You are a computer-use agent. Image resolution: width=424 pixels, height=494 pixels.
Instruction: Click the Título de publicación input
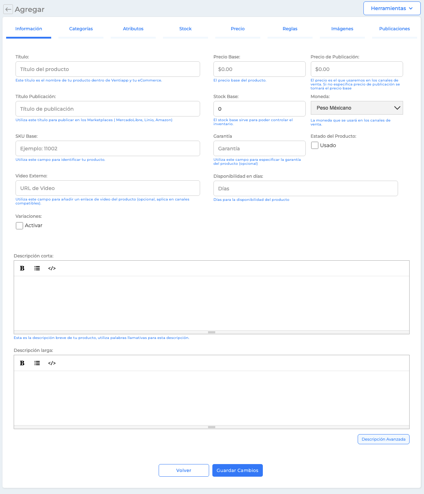pyautogui.click(x=108, y=109)
